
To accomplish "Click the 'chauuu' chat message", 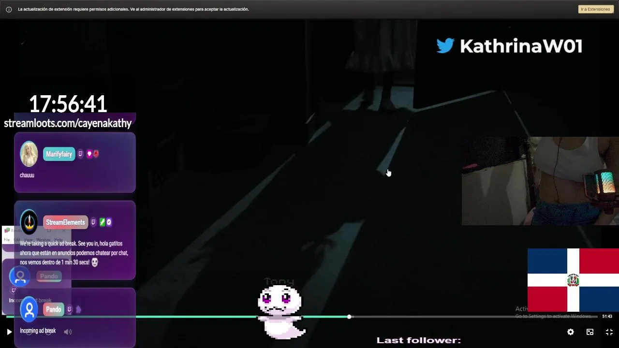I will tap(27, 175).
